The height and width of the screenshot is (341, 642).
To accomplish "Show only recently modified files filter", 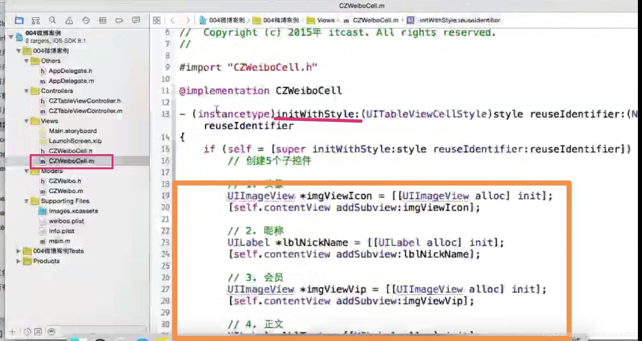I will pos(28,332).
